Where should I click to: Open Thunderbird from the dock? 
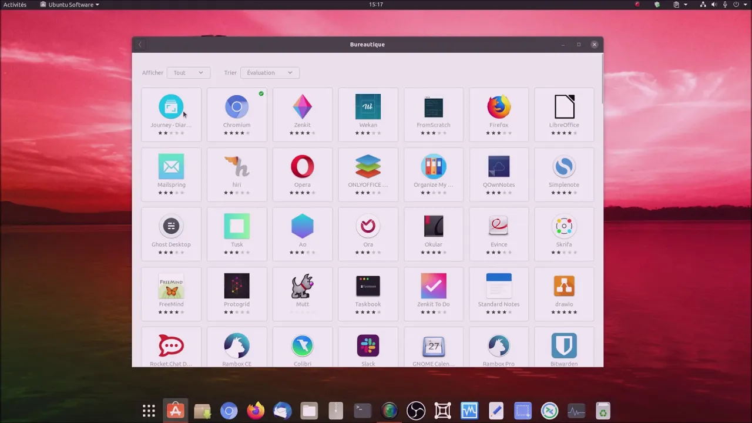point(283,411)
